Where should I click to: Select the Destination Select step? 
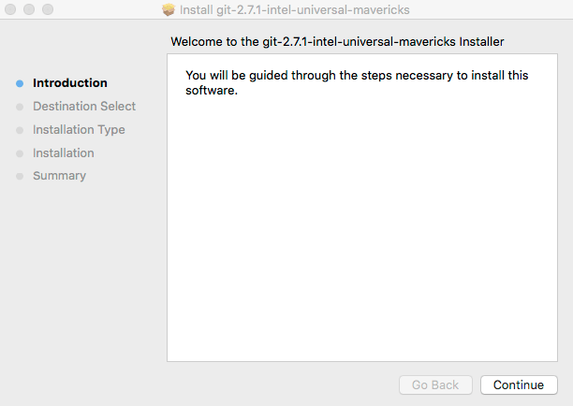click(84, 107)
